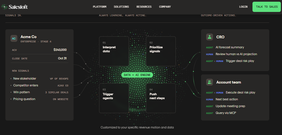Click the Signals In caption
Viewport: 282px width, 135px height.
click(14, 16)
